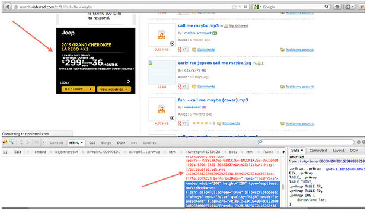Switch to the Layout side tab

pos(339,151)
